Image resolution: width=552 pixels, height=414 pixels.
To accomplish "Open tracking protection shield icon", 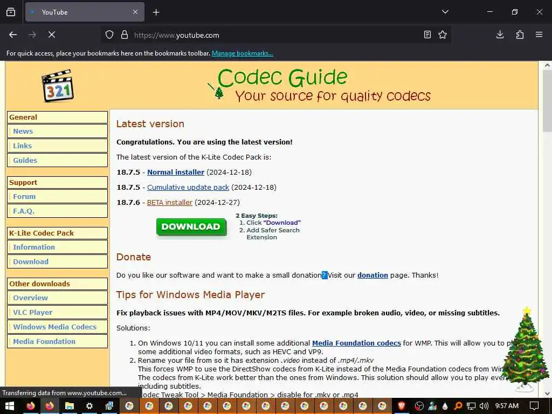I will pos(109,35).
